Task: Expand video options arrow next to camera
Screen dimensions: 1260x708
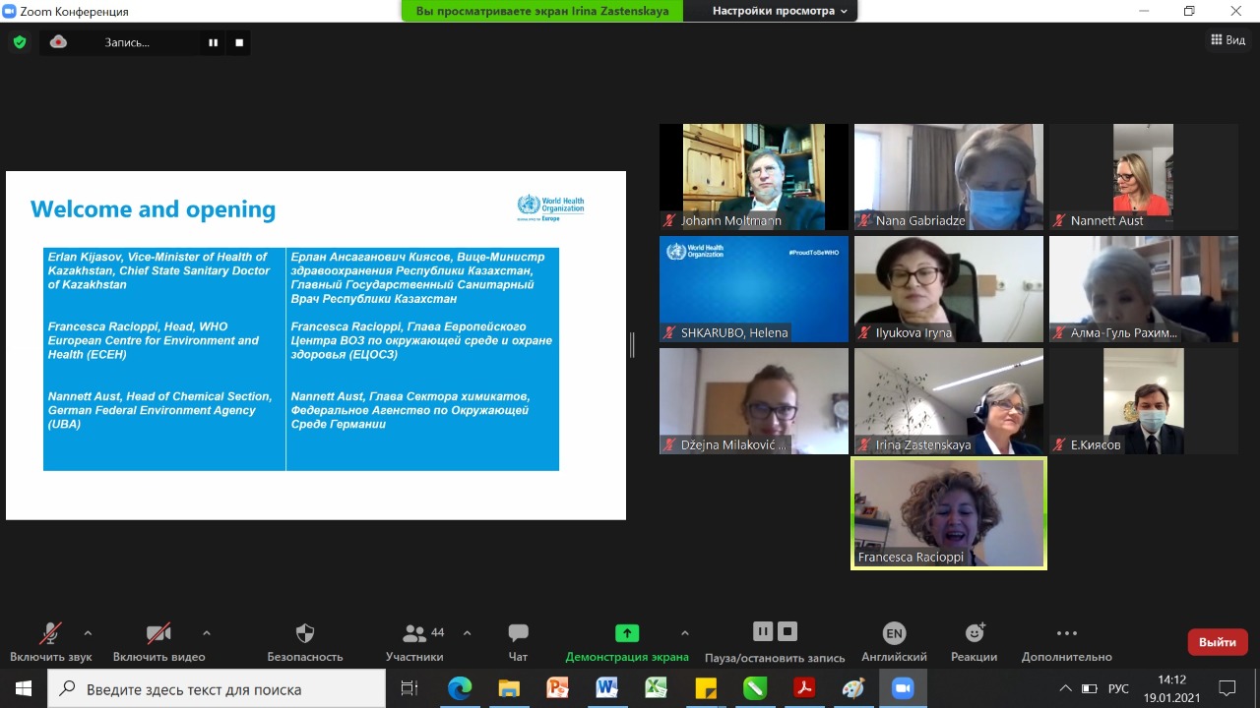Action: pos(206,632)
